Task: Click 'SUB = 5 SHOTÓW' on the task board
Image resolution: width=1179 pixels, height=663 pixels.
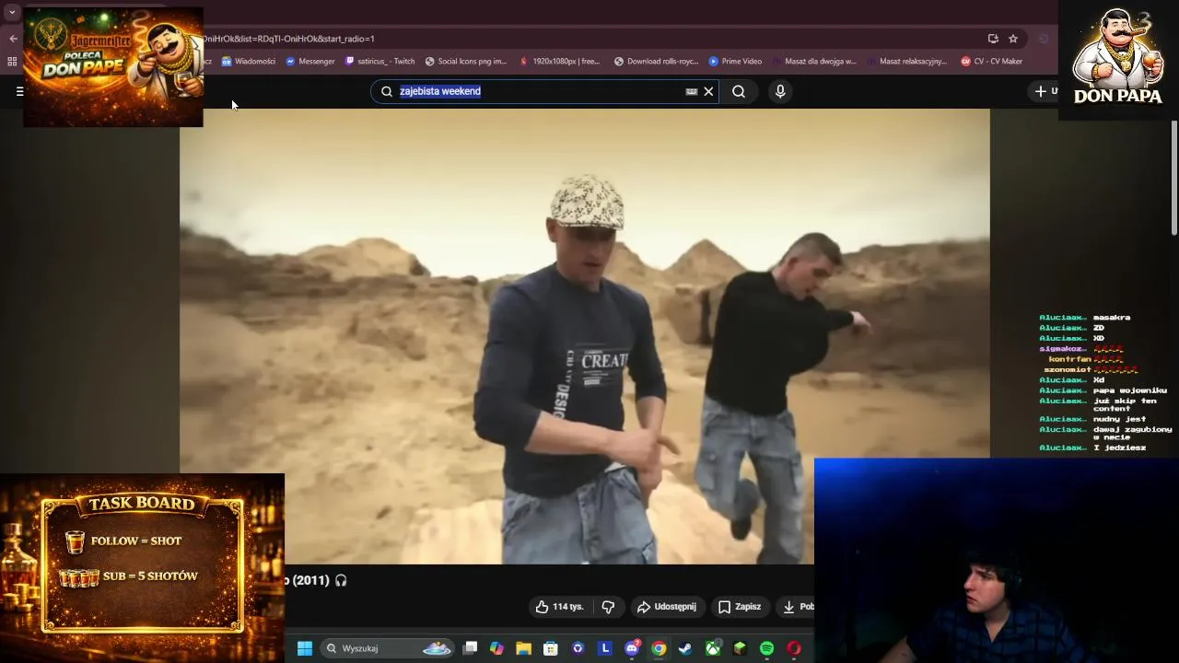Action: tap(150, 576)
